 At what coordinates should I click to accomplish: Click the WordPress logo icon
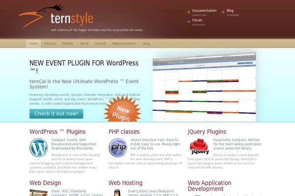point(38,147)
